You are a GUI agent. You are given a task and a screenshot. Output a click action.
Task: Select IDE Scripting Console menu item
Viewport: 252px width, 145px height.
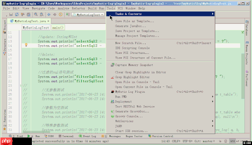161,48
